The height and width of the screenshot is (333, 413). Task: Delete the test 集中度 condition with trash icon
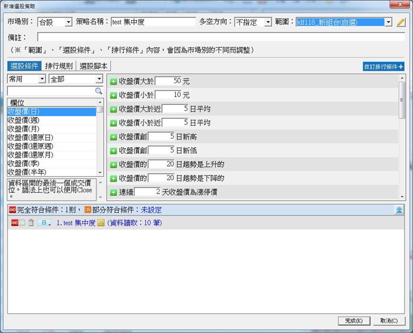pyautogui.click(x=31, y=223)
